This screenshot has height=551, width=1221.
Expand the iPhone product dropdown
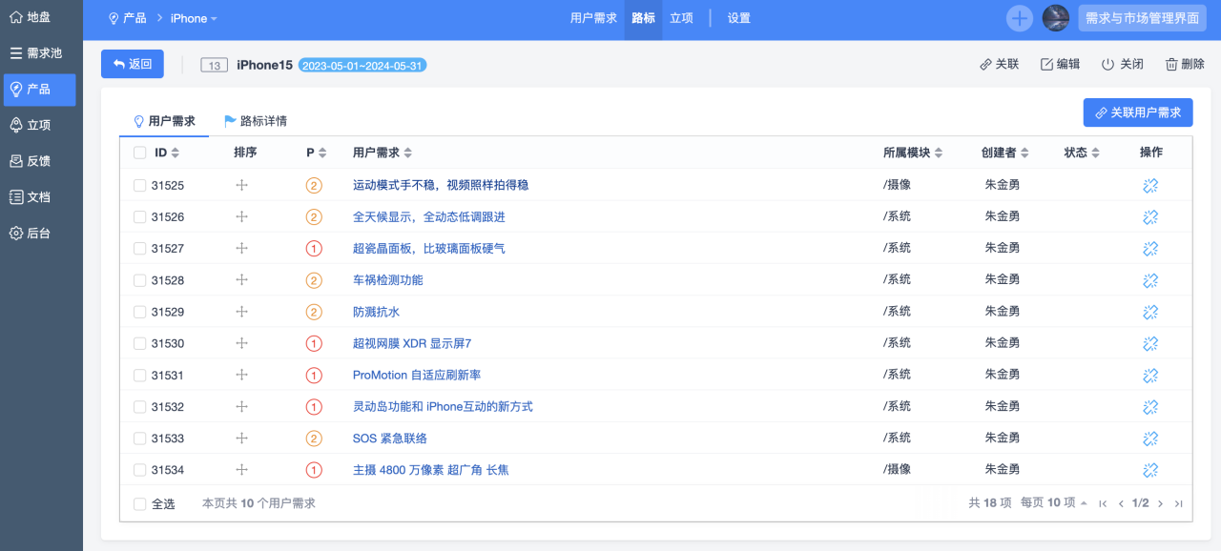click(194, 19)
